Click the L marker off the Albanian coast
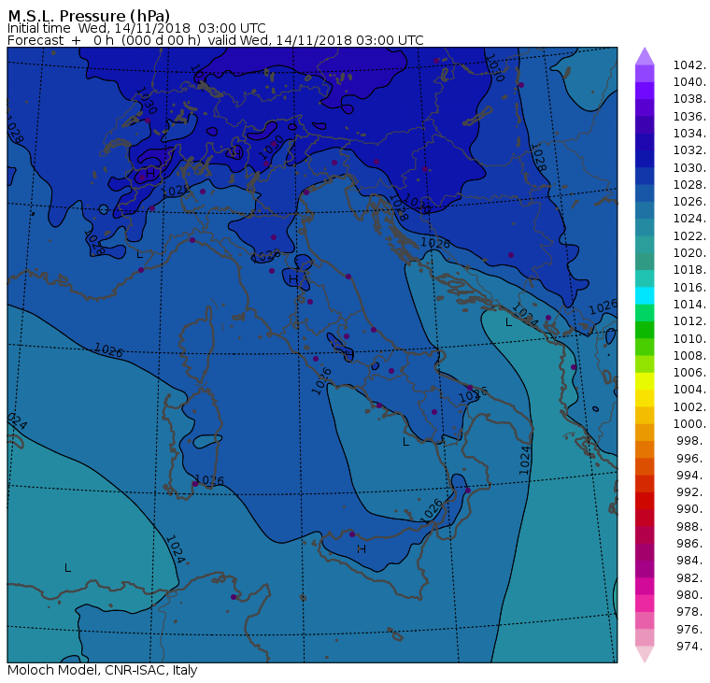The image size is (710, 683). click(508, 322)
